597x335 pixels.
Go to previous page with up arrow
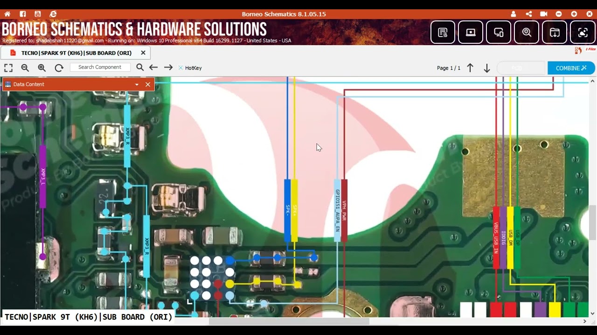click(x=470, y=68)
